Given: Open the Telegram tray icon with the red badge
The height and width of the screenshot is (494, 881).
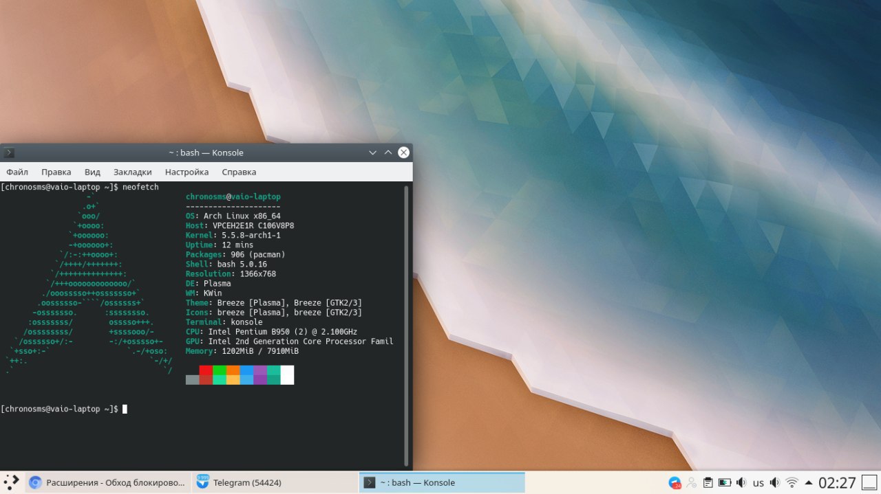Looking at the screenshot, I should pyautogui.click(x=675, y=482).
